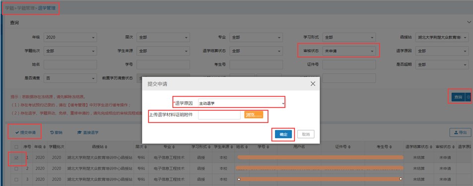Click the 直接退学 toolbar button
Viewport: 473px width, 186px height.
click(x=88, y=132)
